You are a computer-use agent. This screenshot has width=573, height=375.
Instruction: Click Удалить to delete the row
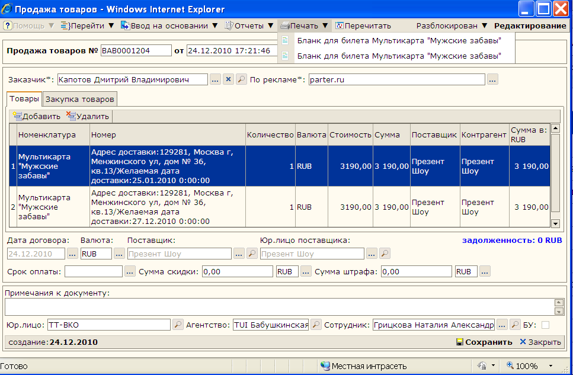pyautogui.click(x=88, y=116)
